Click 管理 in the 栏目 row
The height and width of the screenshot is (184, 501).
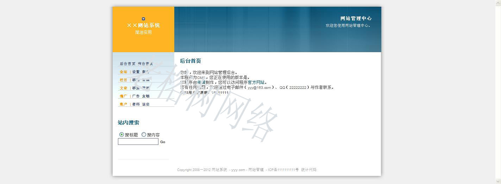146,80
